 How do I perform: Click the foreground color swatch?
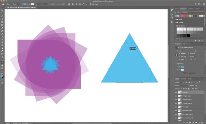[x=2, y=76]
